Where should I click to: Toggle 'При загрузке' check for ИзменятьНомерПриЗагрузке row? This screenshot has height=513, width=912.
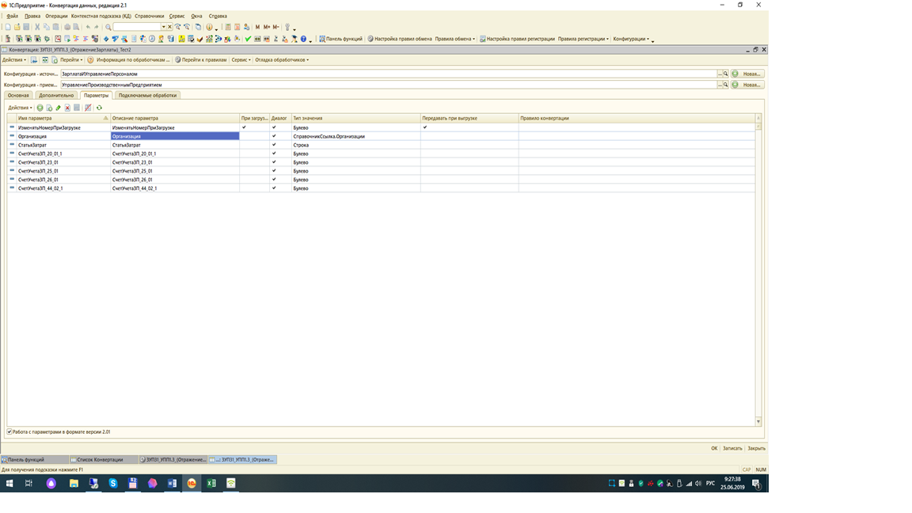tap(244, 127)
